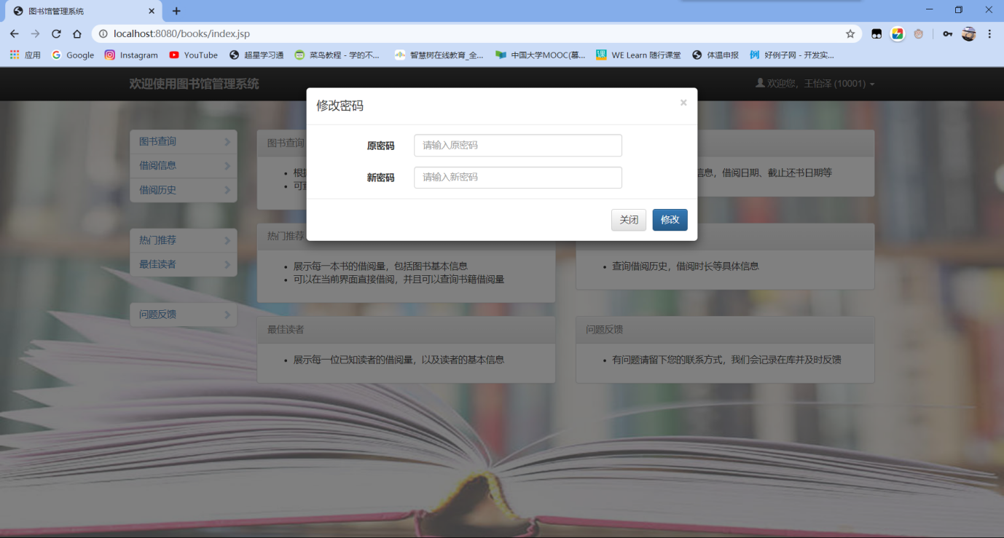Click the text 查询借阅历史，借阅时长等具体信息

(x=686, y=266)
